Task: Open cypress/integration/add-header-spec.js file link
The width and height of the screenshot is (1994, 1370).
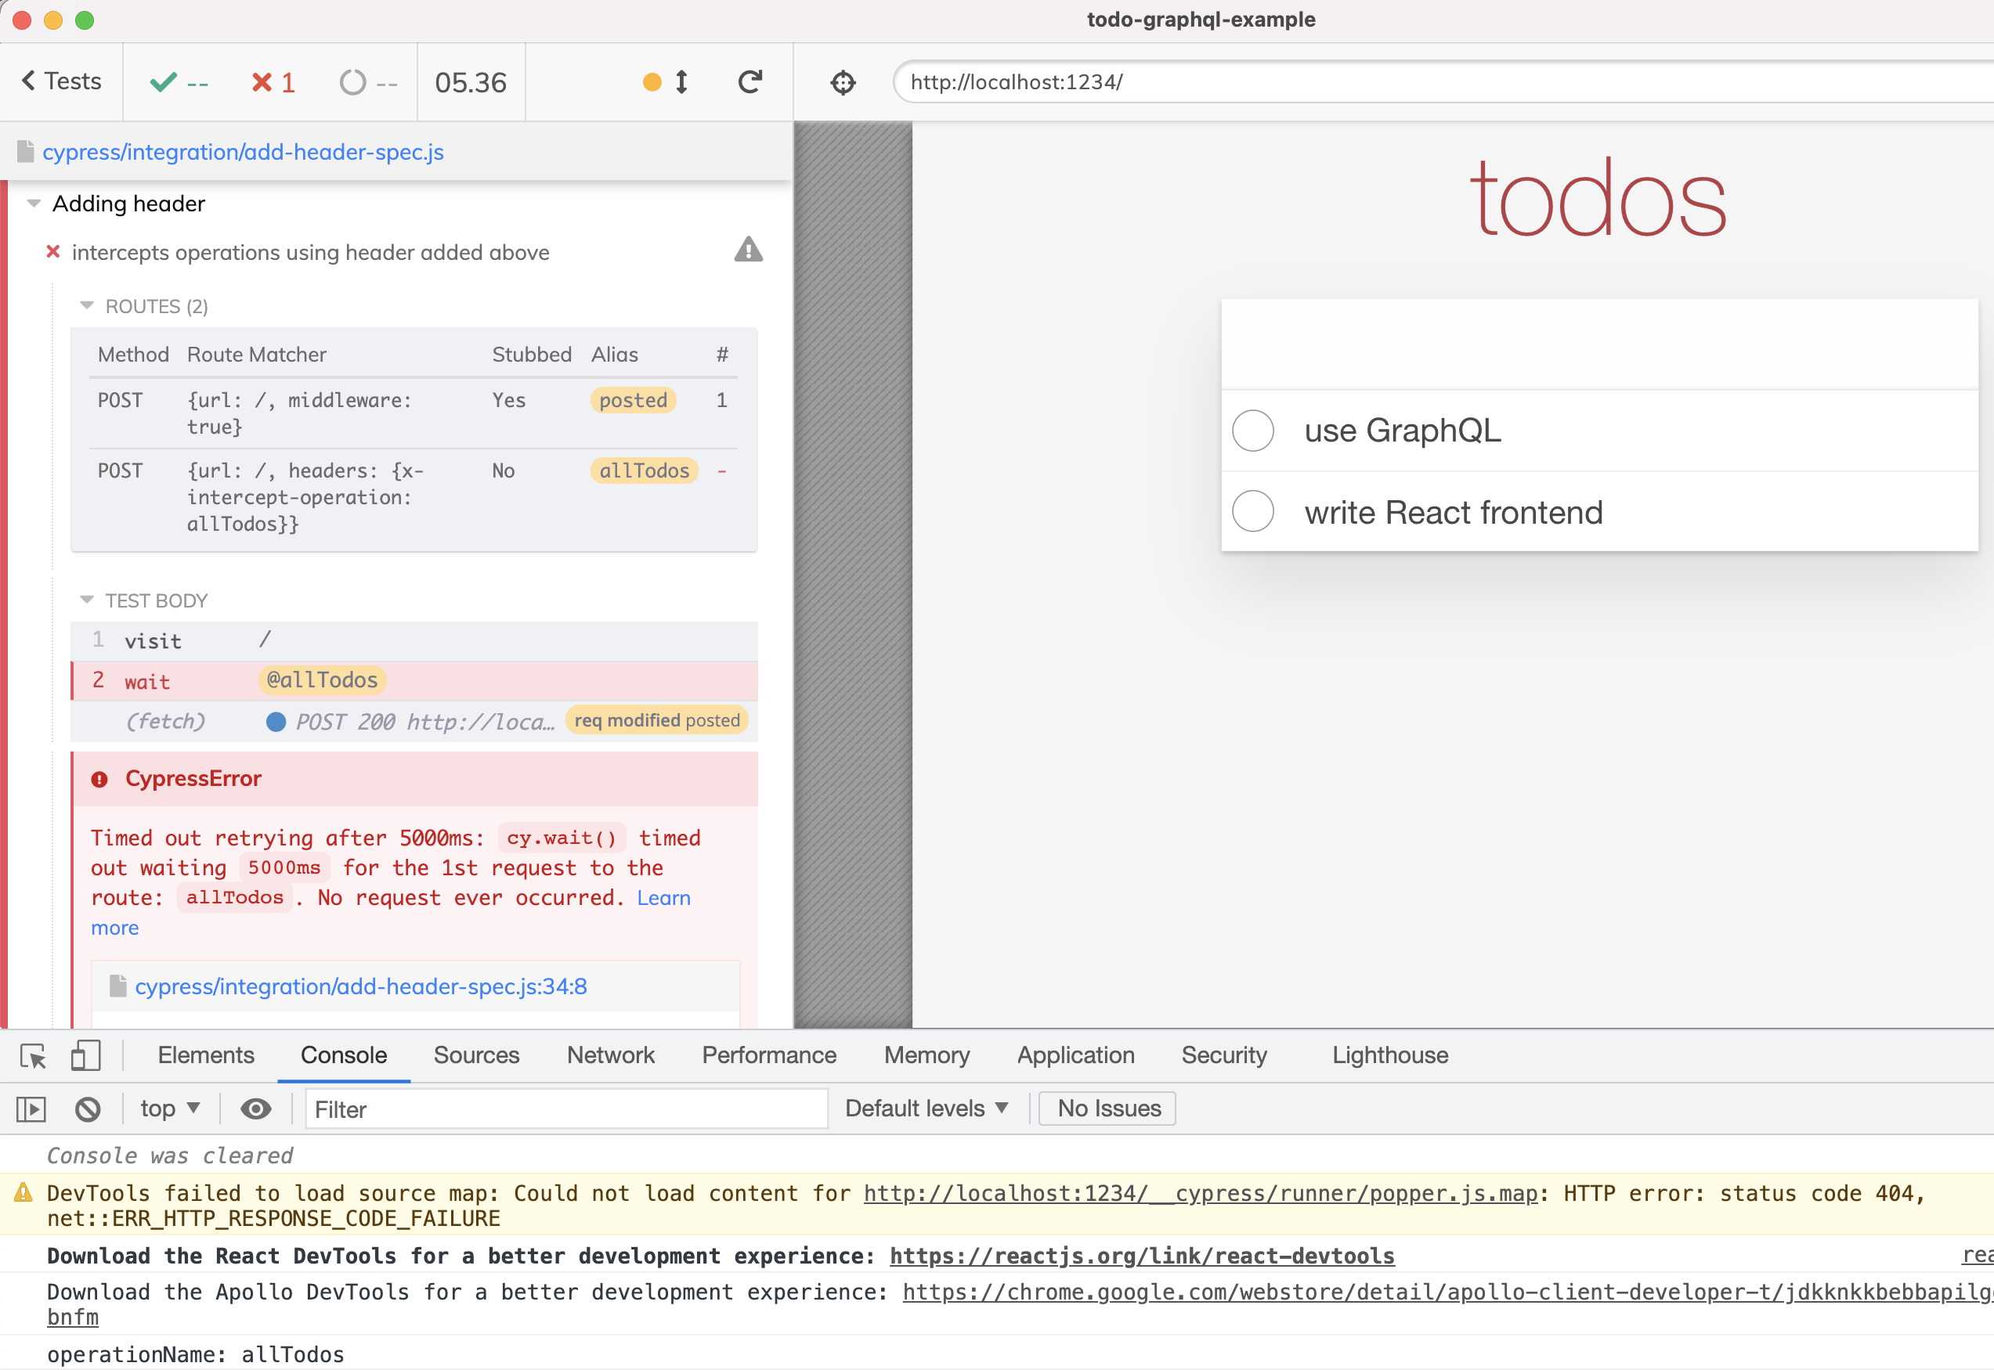Action: [x=243, y=151]
